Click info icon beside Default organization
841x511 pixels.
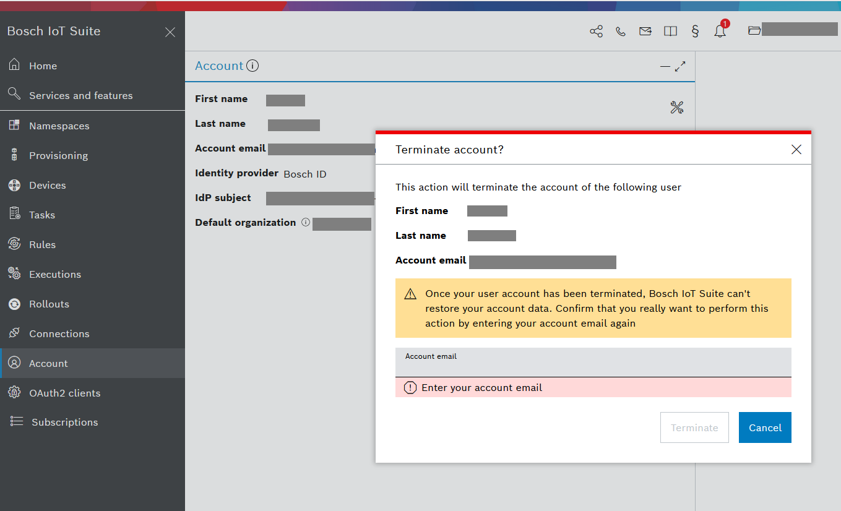click(x=305, y=223)
